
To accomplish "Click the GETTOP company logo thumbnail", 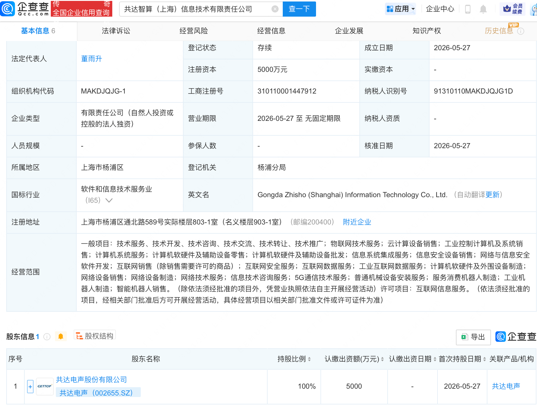I will click(x=45, y=386).
